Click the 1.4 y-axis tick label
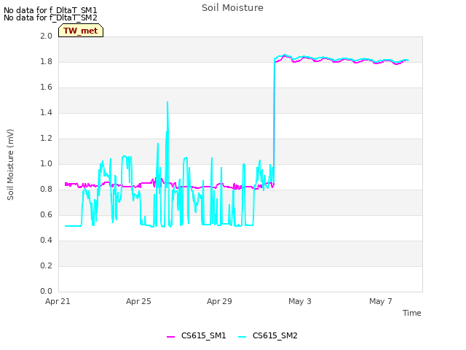 point(46,112)
